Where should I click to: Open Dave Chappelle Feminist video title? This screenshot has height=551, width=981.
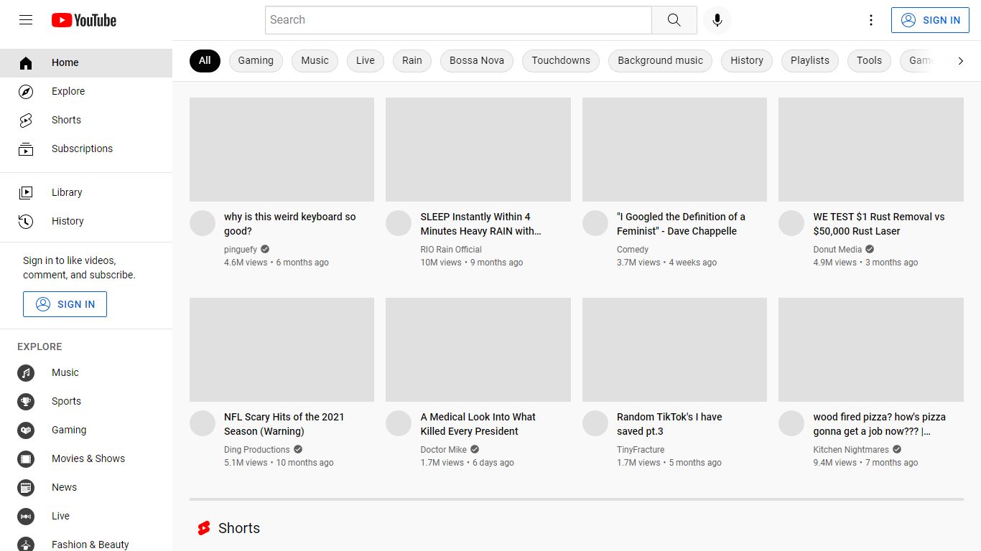click(681, 224)
